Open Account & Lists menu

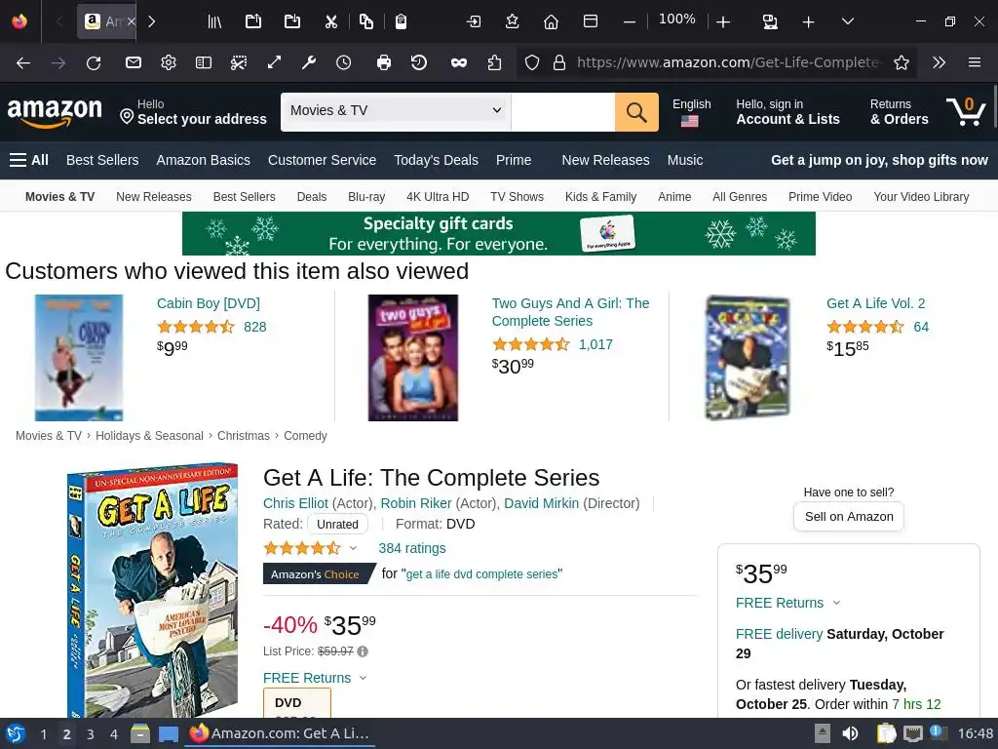(787, 112)
